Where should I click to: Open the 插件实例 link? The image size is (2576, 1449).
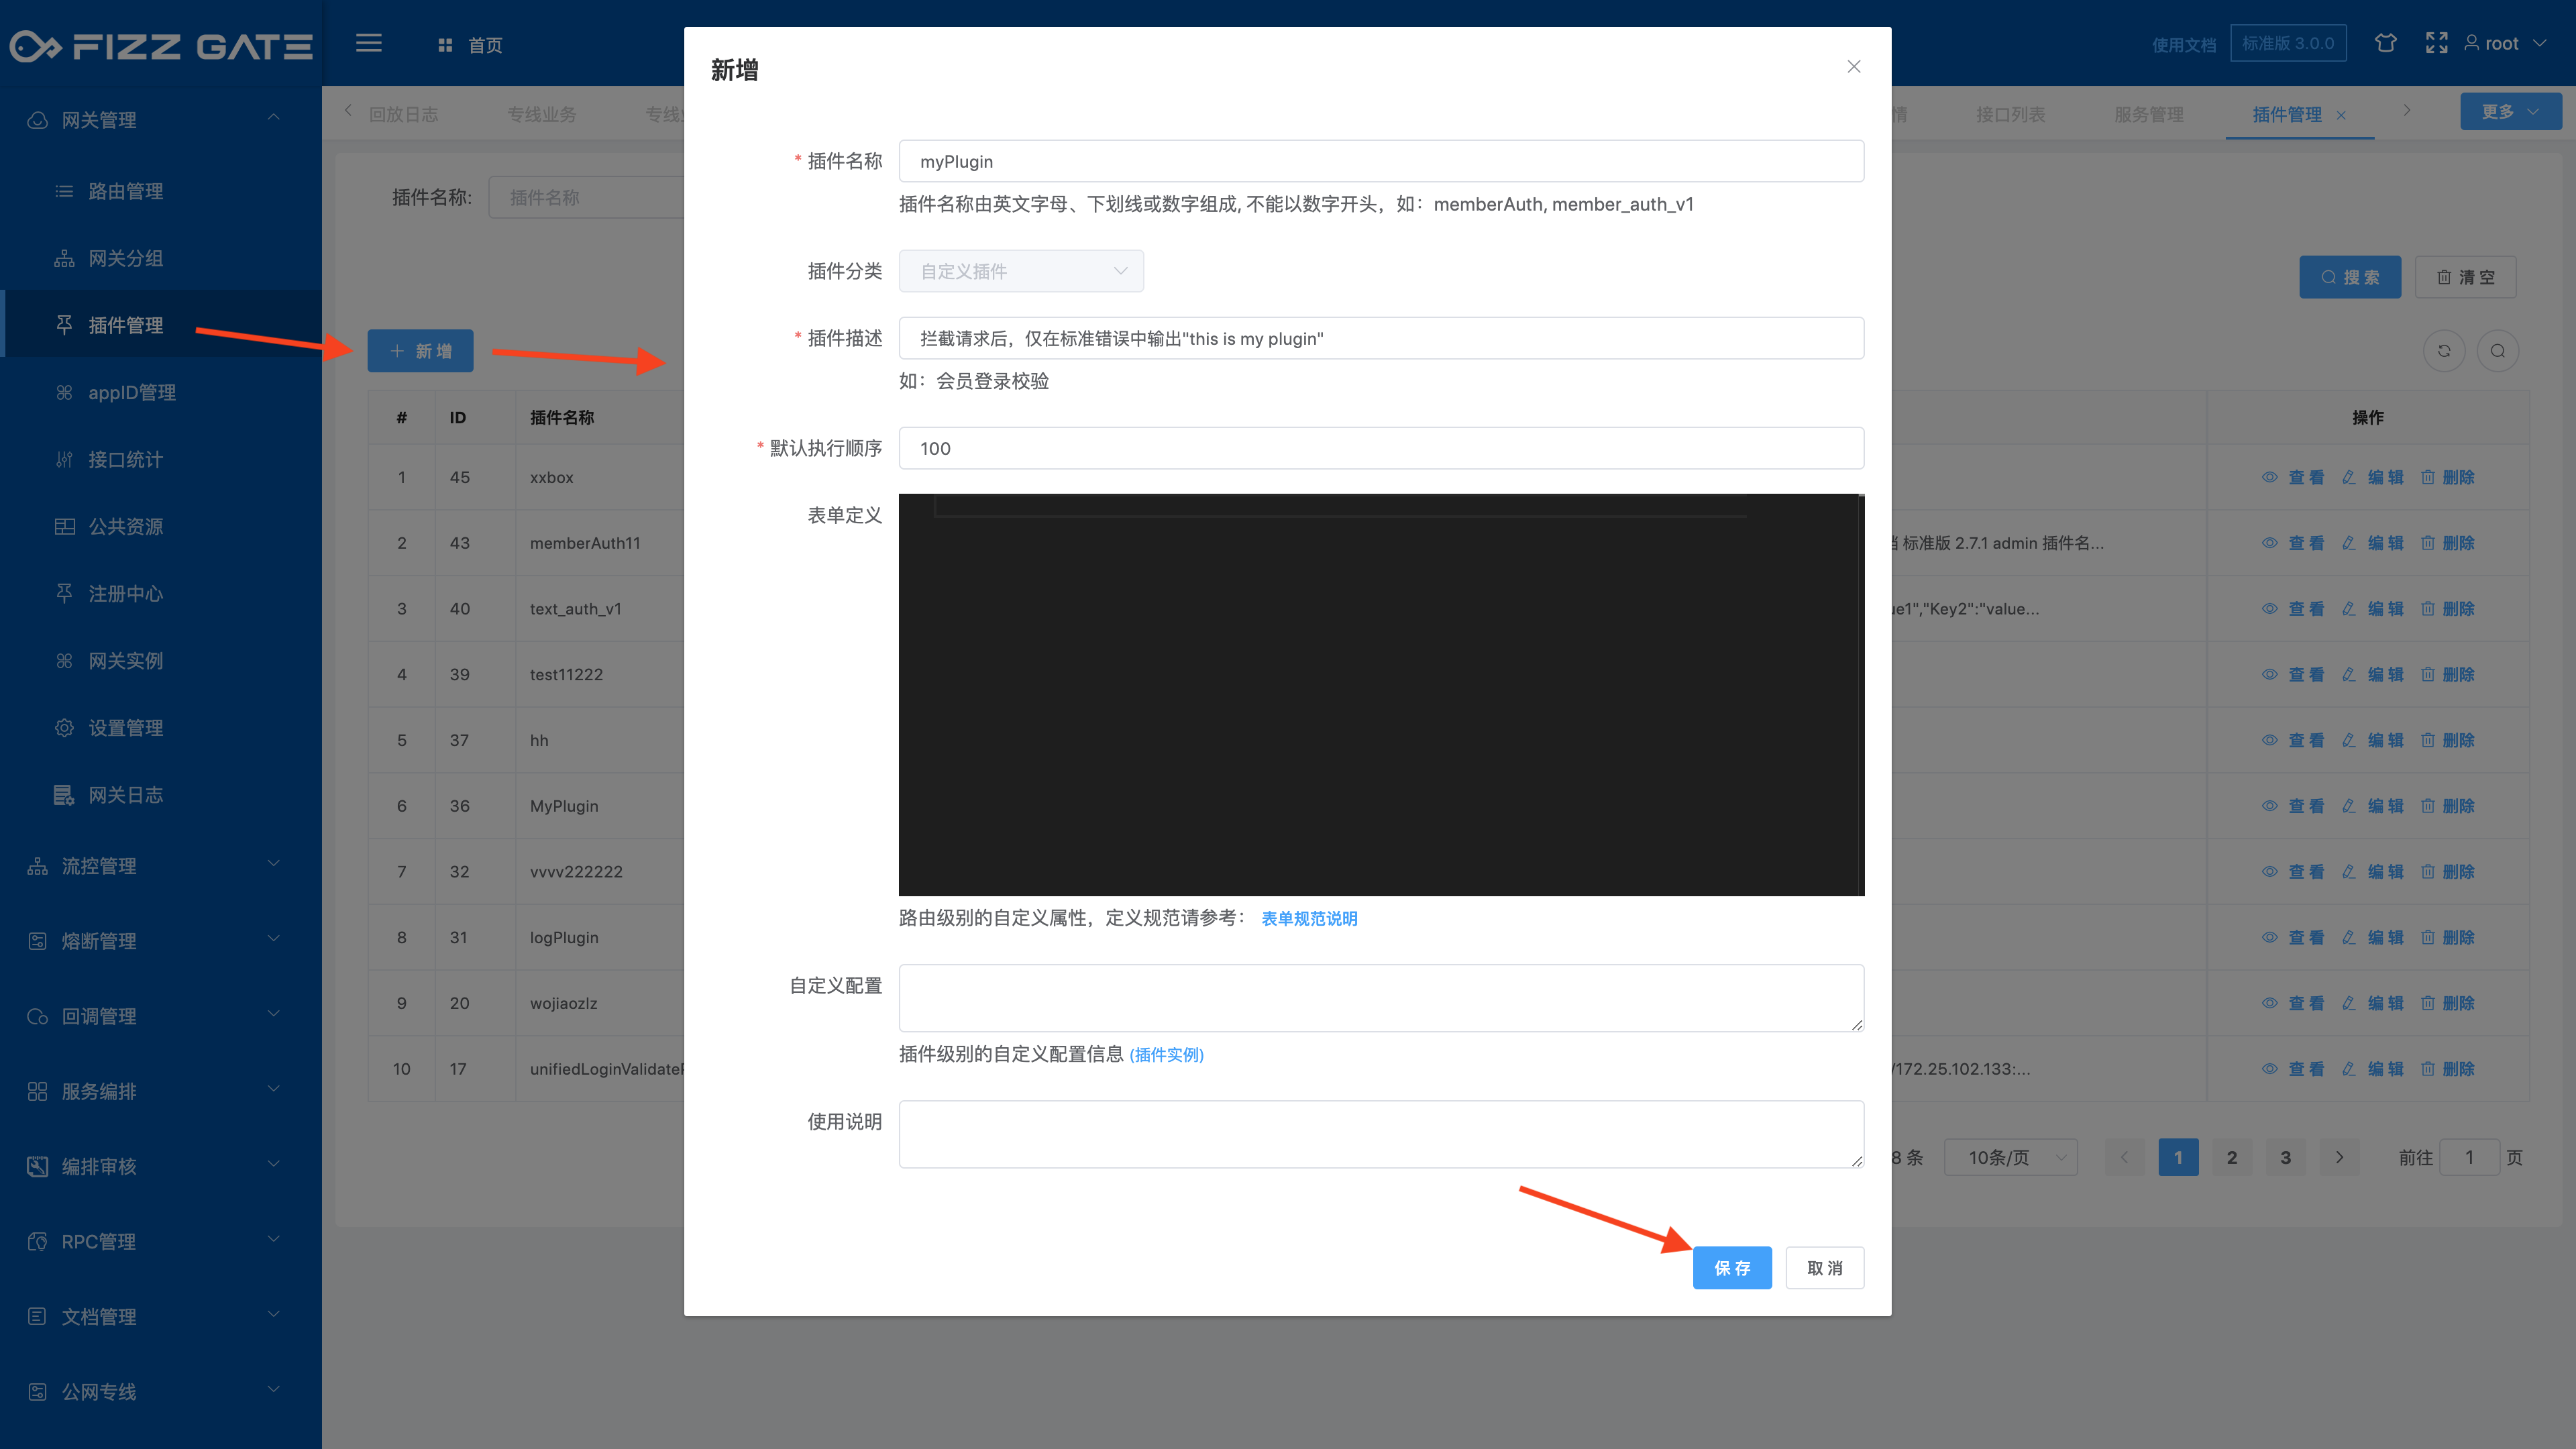(x=1166, y=1054)
